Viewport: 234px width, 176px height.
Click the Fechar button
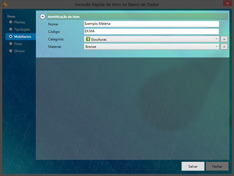[217, 166]
